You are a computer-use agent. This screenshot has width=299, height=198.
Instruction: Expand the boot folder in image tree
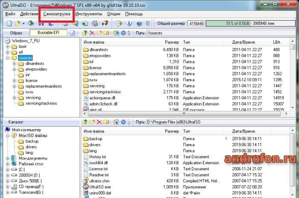point(8,47)
